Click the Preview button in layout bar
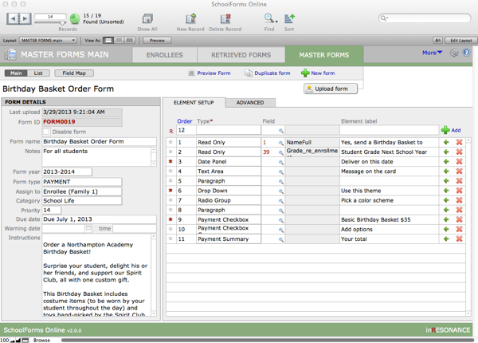 157,40
